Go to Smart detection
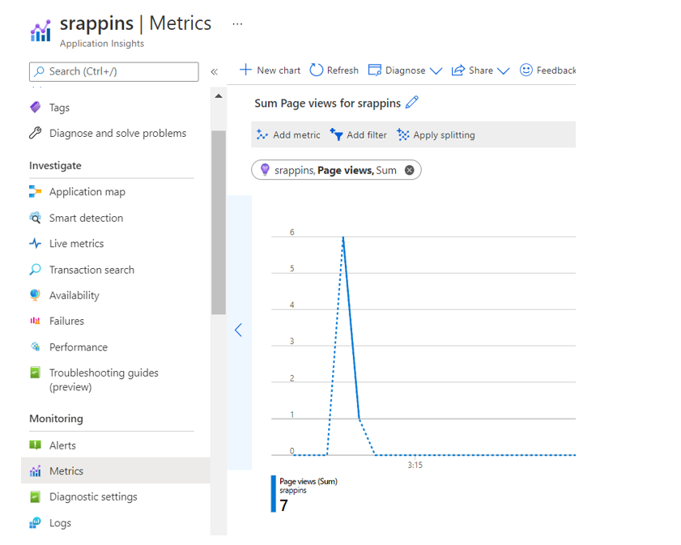681x545 pixels. [87, 218]
